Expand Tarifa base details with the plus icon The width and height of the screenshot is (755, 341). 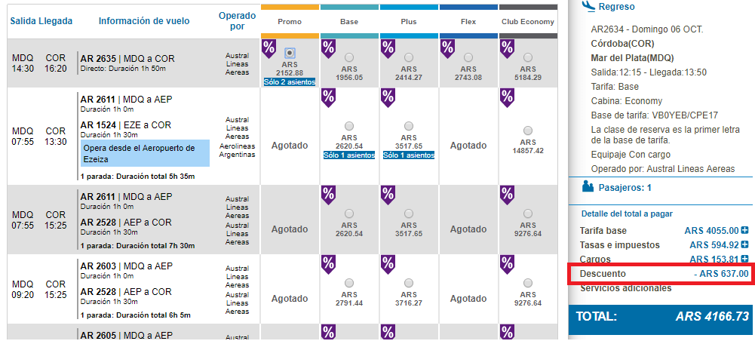(x=745, y=231)
